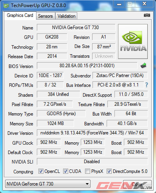Click the Close button
This screenshot has height=193, width=156.
click(x=137, y=184)
